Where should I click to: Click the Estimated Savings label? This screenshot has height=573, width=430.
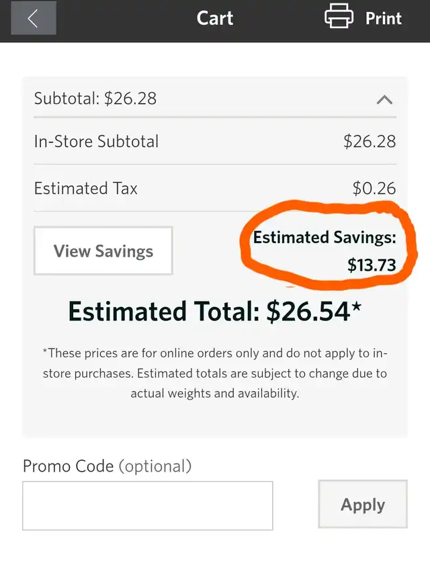325,238
